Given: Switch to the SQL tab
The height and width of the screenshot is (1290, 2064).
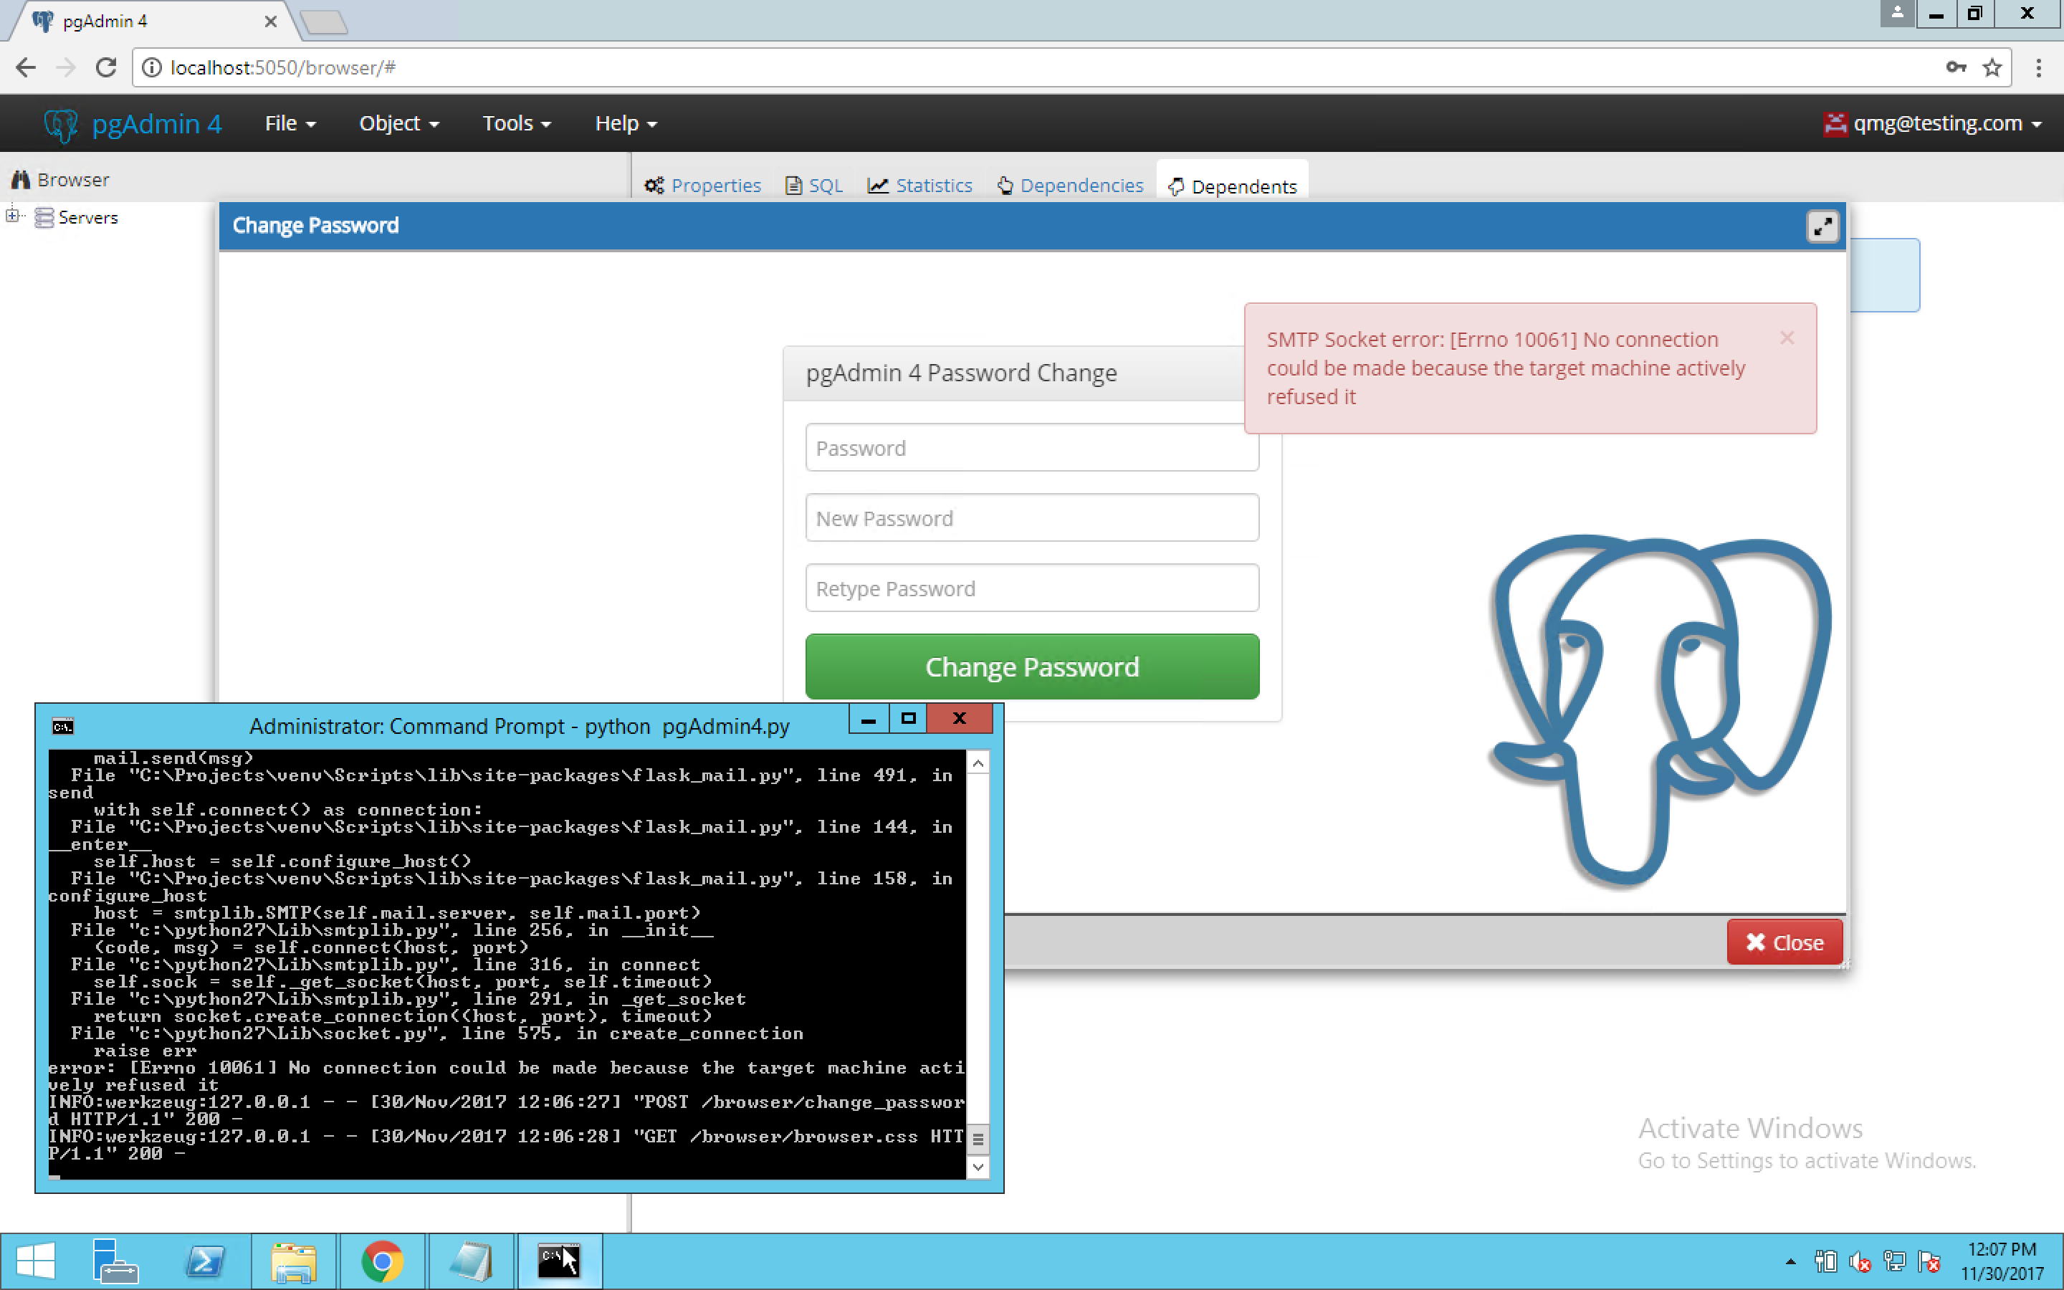Looking at the screenshot, I should pos(813,186).
